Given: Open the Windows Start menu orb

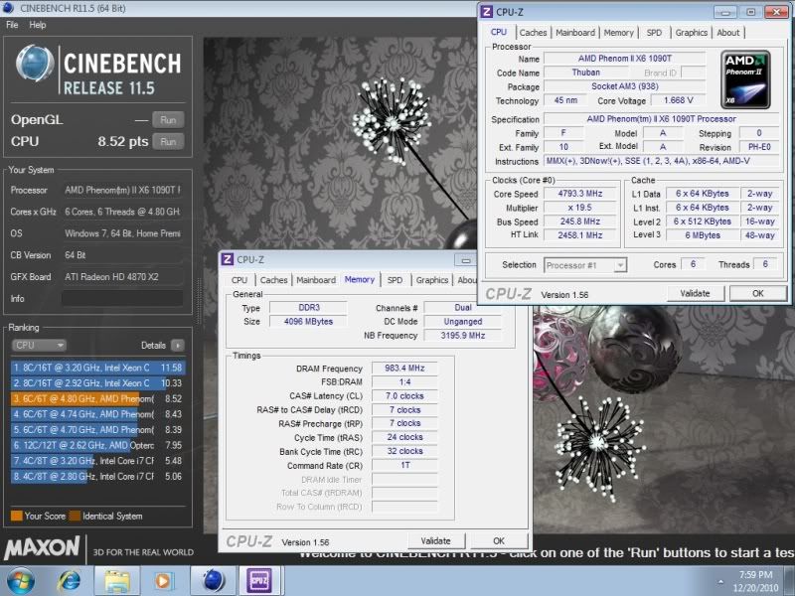Looking at the screenshot, I should (x=20, y=581).
